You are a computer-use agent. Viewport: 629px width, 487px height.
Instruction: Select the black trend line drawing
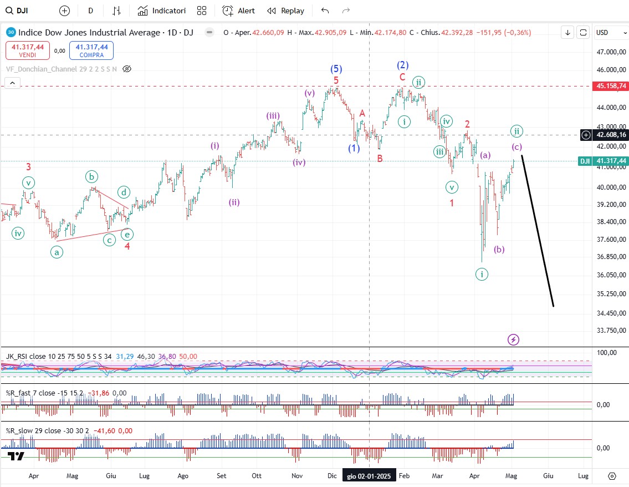click(x=538, y=231)
